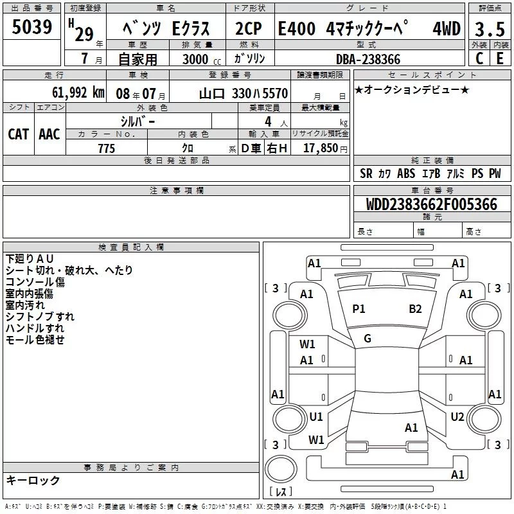Click the AAC air conditioner cell

point(49,134)
